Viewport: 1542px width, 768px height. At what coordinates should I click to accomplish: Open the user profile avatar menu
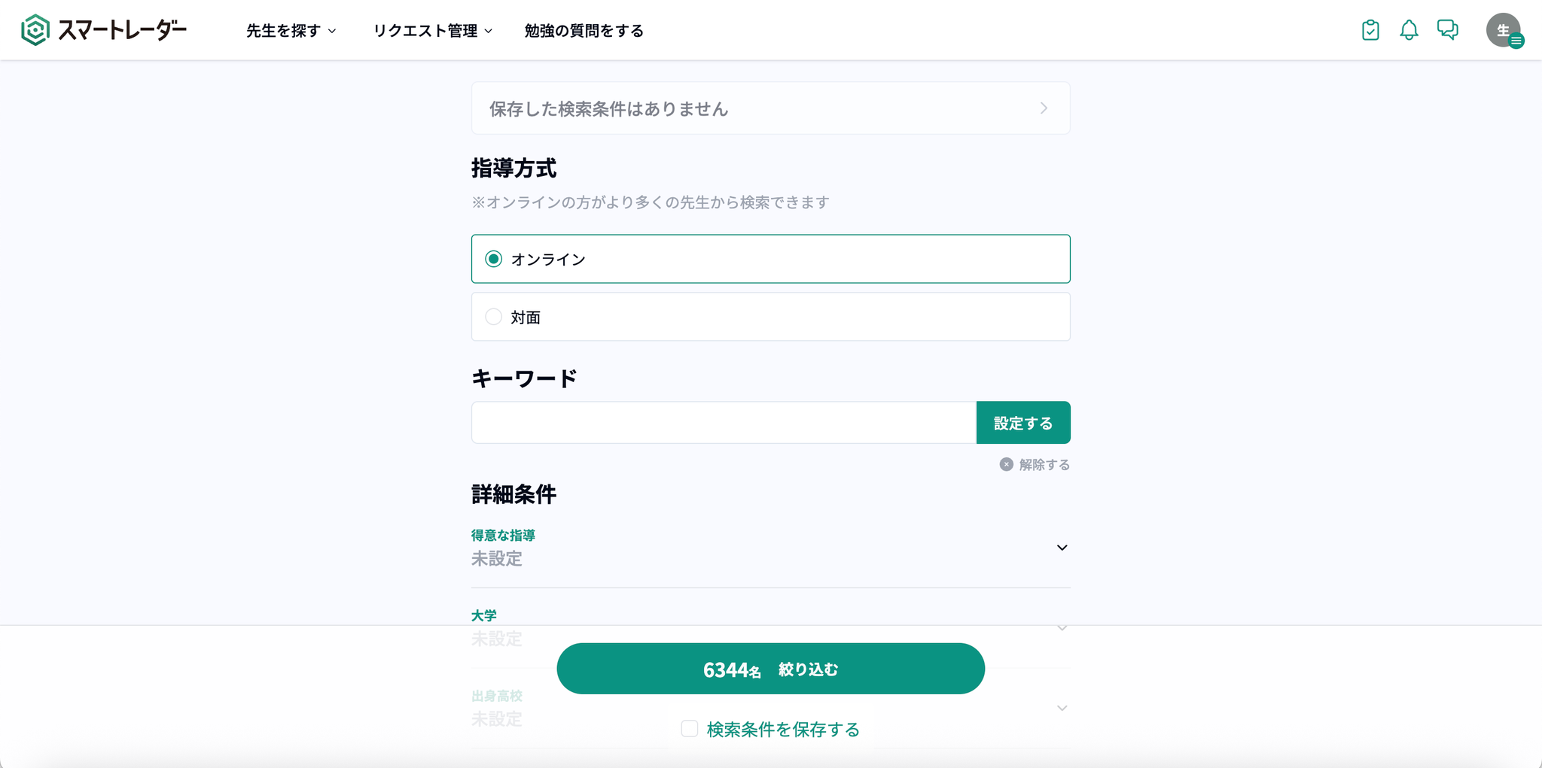[1504, 31]
